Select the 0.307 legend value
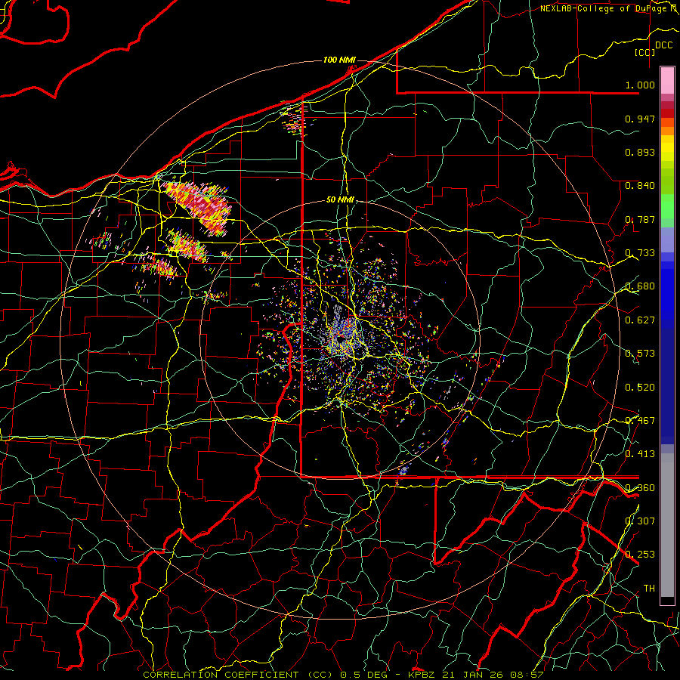Screen dimensions: 680x680 pos(640,521)
